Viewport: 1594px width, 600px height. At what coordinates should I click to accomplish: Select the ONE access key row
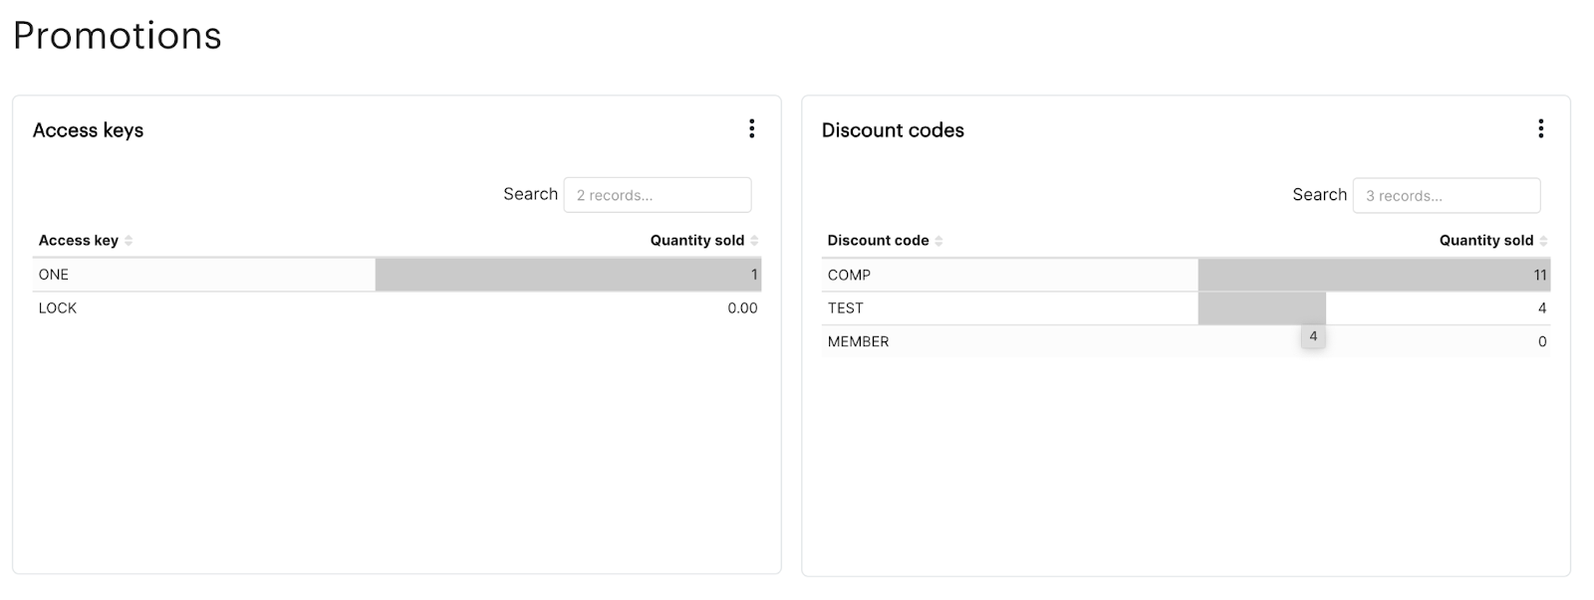pos(397,275)
